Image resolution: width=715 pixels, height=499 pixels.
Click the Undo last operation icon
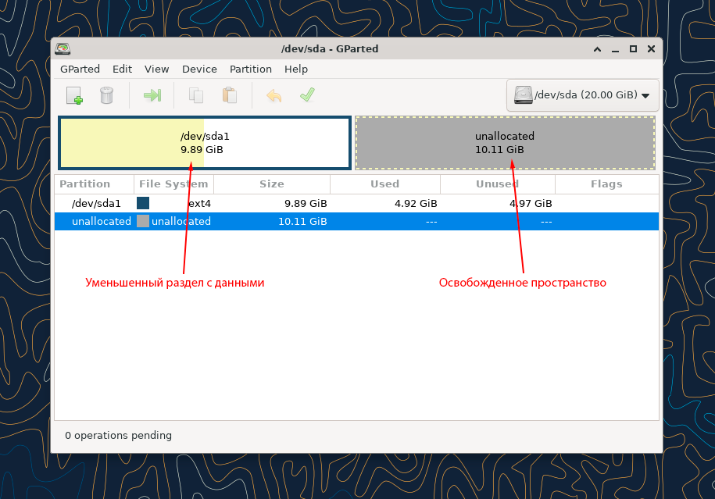point(273,96)
